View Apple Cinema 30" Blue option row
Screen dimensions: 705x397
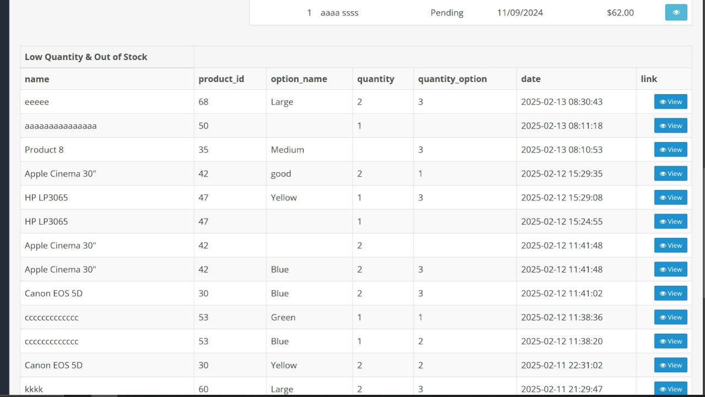[x=670, y=269]
